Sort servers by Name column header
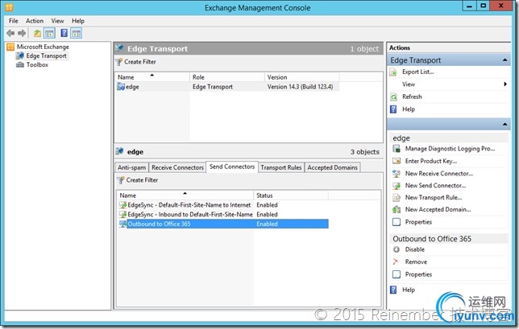Image resolution: width=519 pixels, height=329 pixels. pos(152,77)
